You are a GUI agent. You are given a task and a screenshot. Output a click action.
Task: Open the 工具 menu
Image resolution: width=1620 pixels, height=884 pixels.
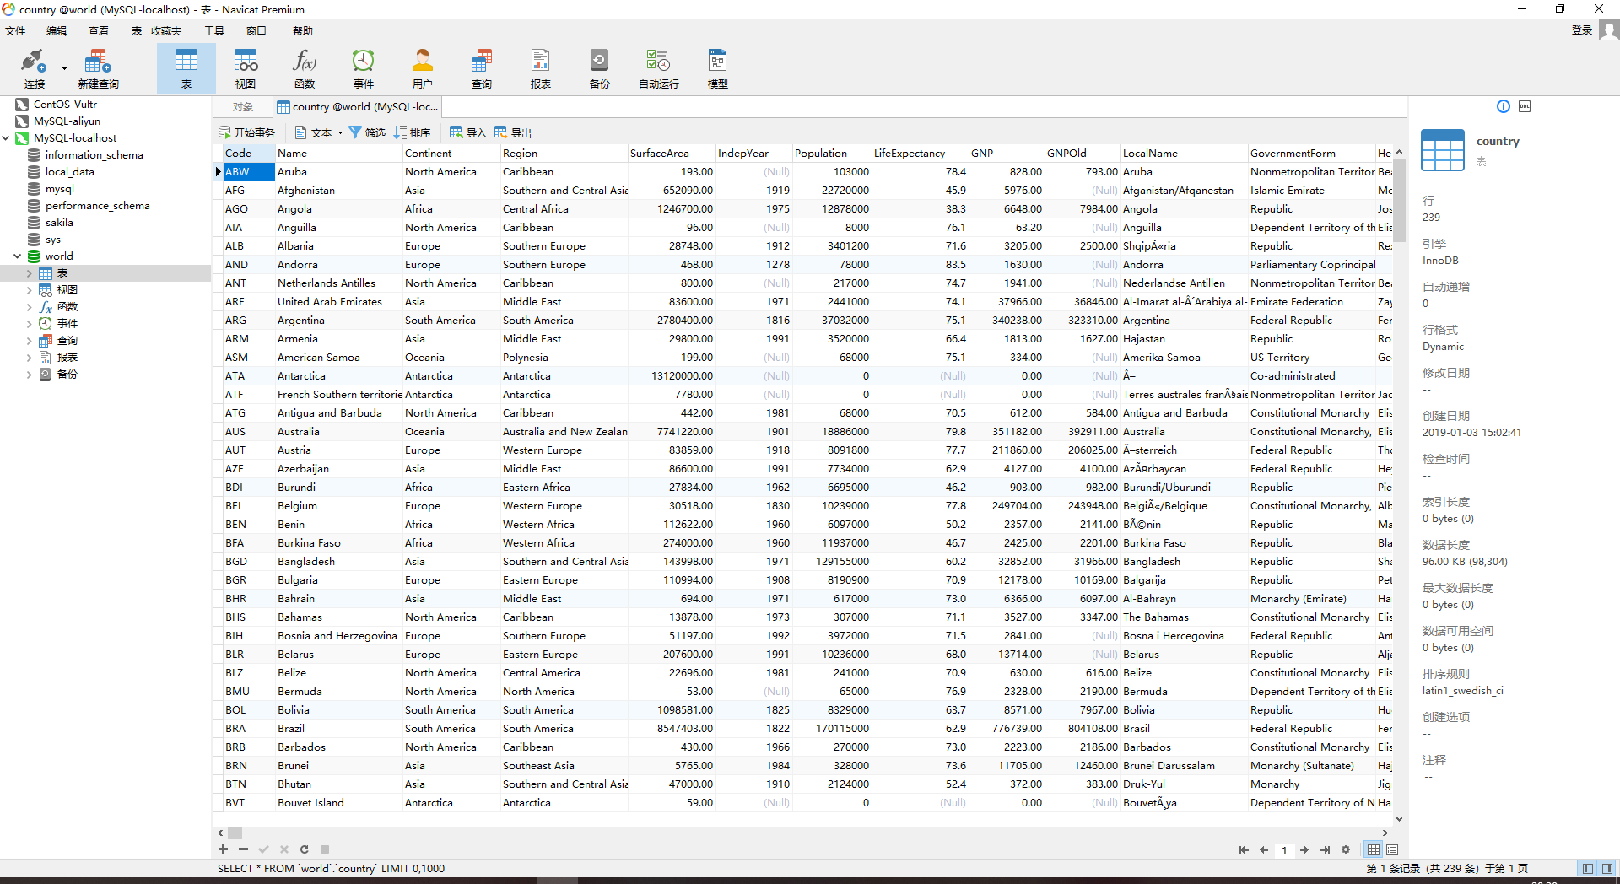[214, 31]
